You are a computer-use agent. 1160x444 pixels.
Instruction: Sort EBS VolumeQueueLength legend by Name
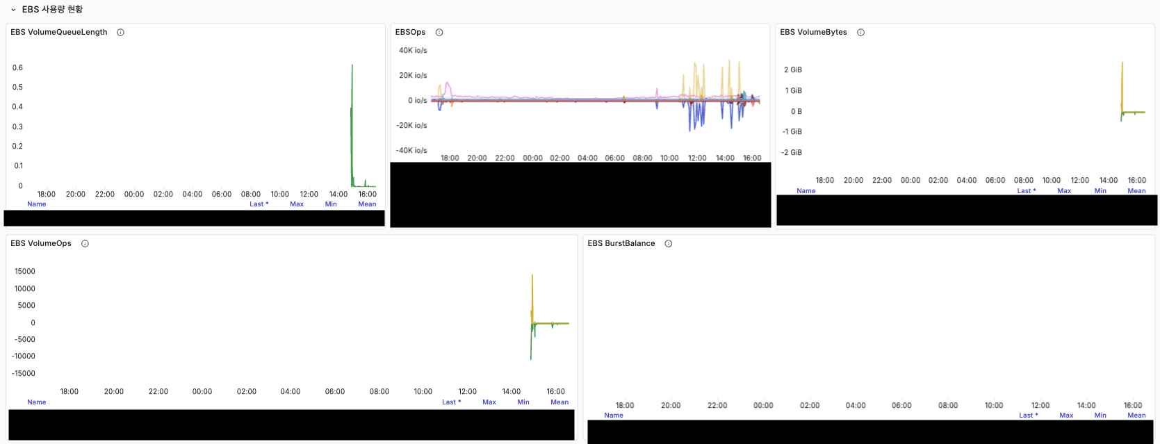pyautogui.click(x=37, y=204)
